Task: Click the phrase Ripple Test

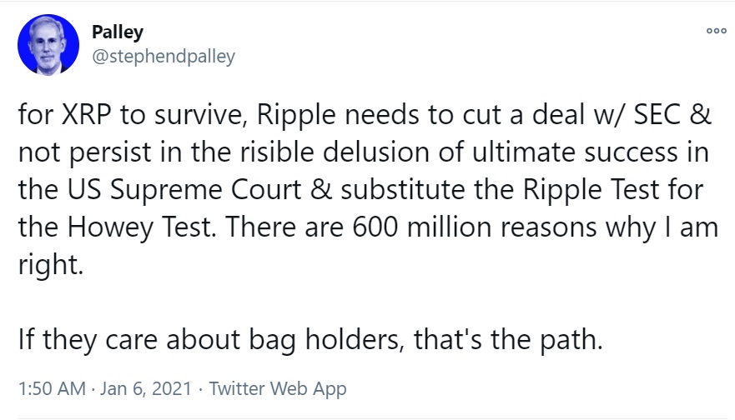Action: tap(591, 190)
